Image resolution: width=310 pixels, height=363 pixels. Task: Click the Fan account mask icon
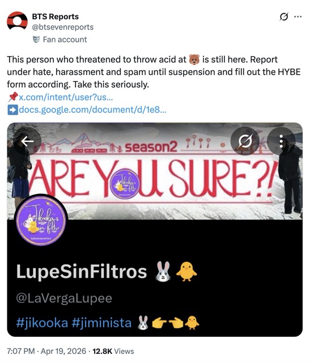tap(36, 40)
